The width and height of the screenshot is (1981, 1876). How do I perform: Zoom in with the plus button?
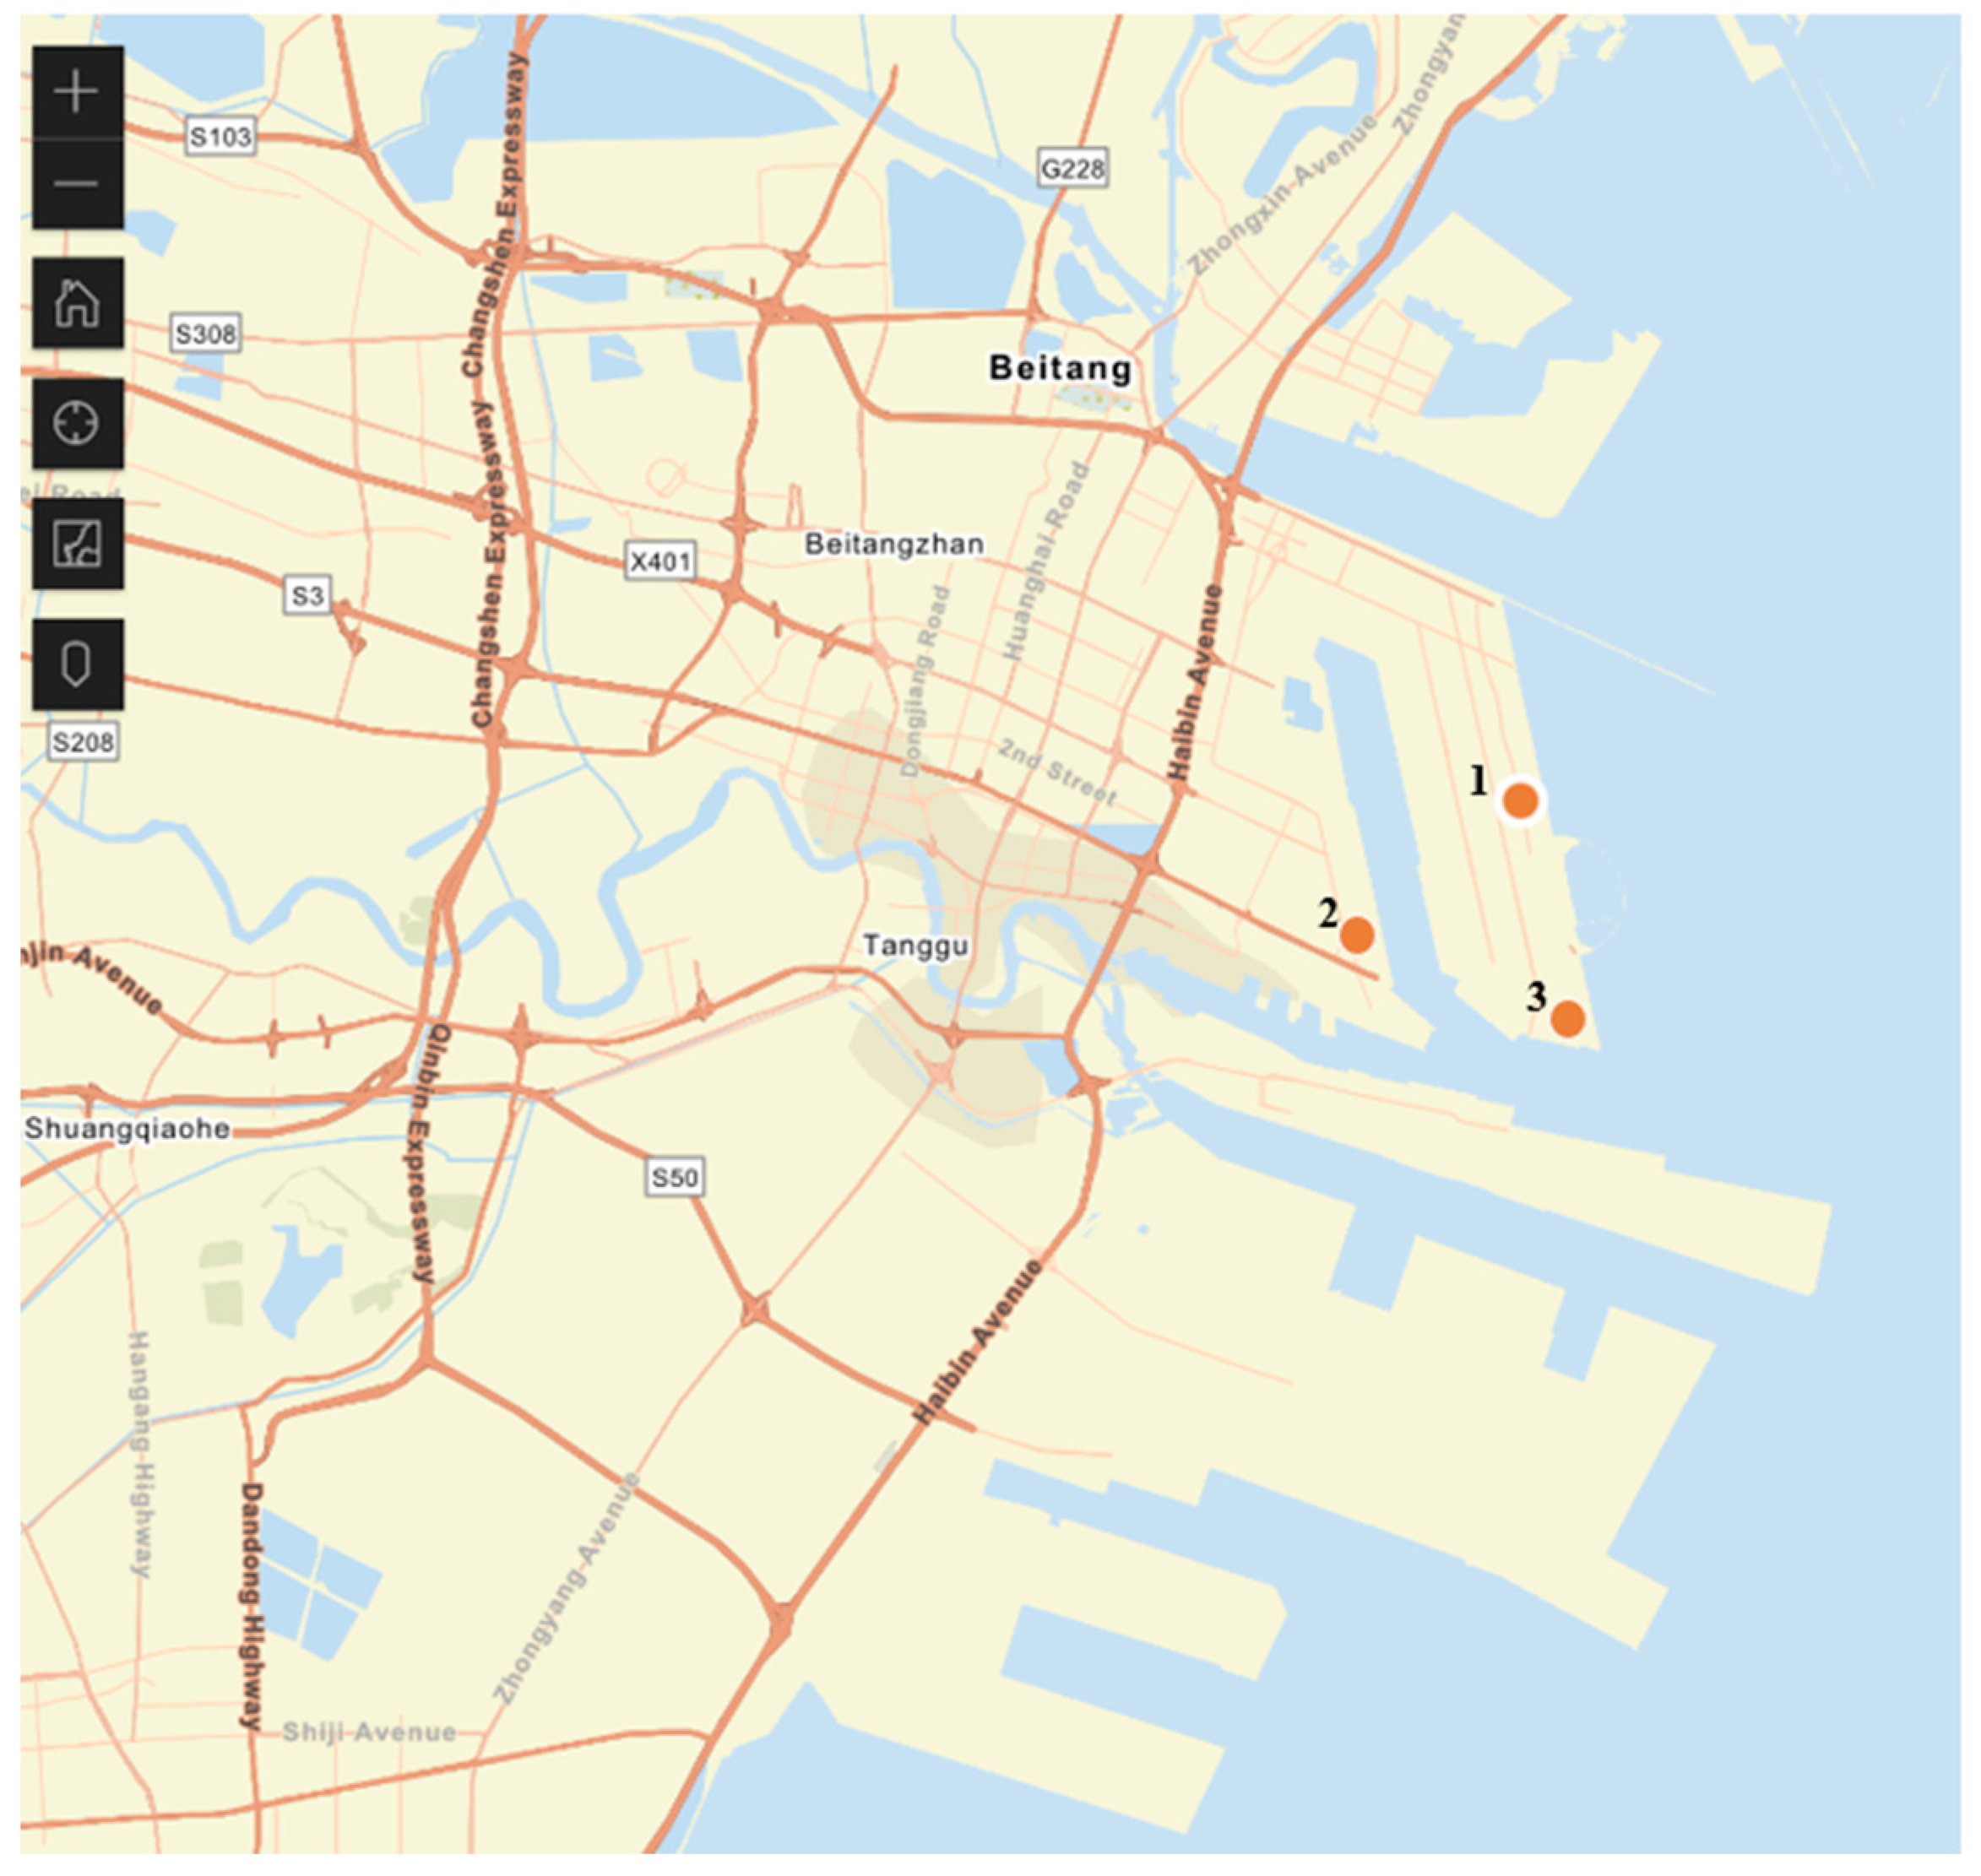point(77,93)
